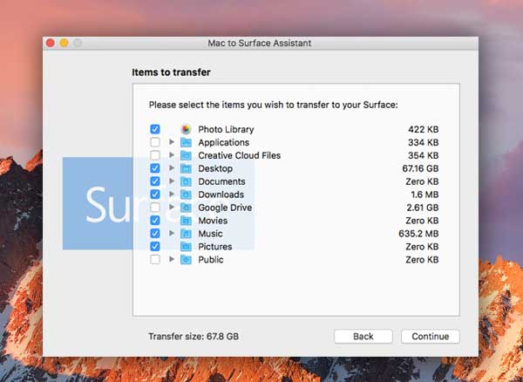This screenshot has height=382, width=523.
Task: Select the Movies row label
Action: (x=213, y=221)
